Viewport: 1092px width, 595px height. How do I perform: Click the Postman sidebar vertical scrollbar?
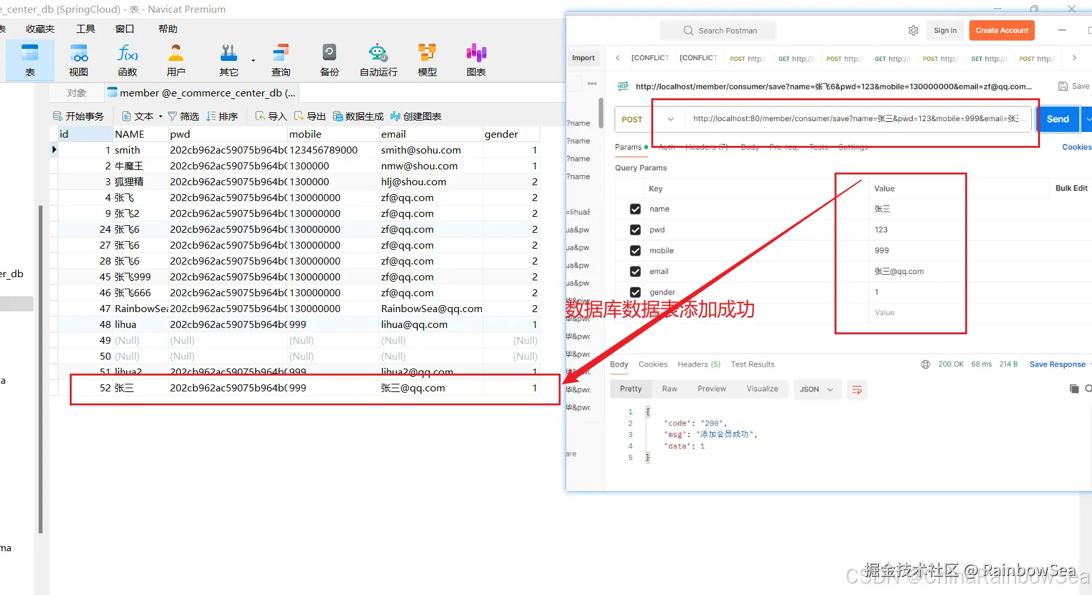[601, 112]
